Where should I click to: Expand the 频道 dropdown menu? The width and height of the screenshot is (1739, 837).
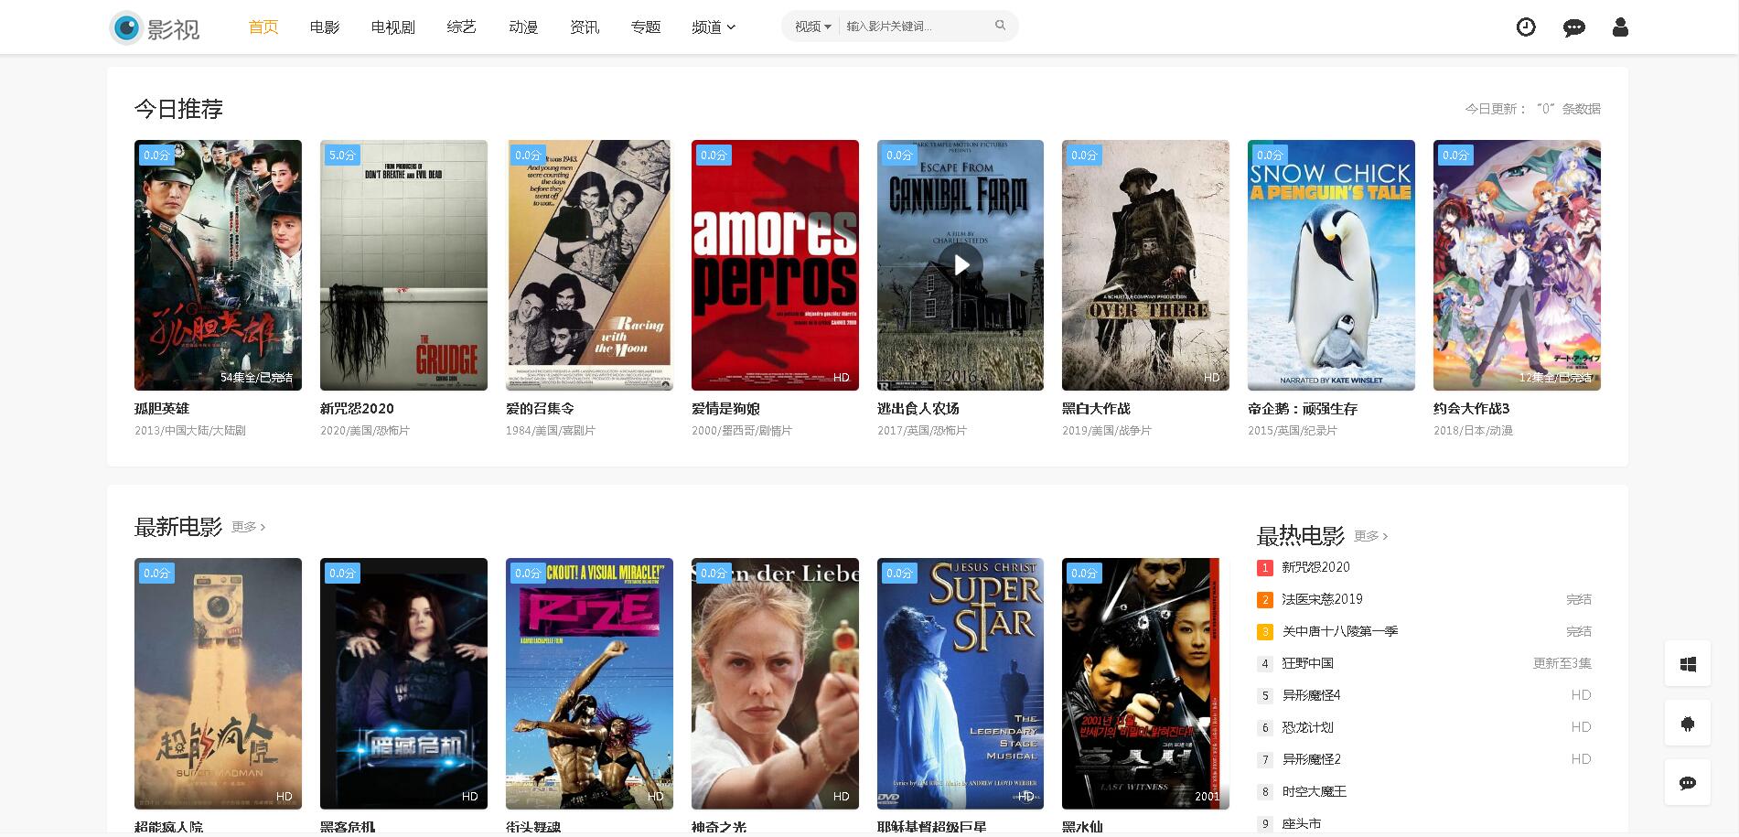point(714,27)
